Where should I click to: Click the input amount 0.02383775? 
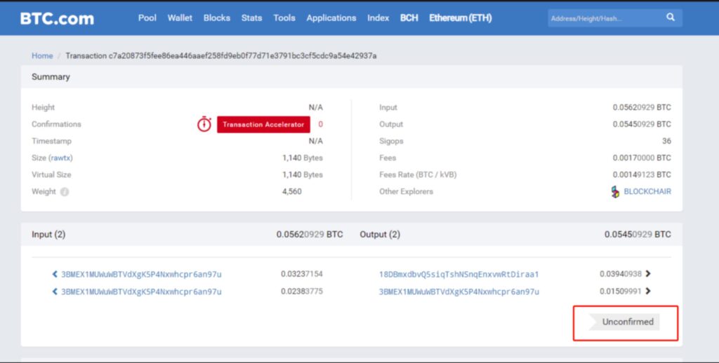click(302, 291)
